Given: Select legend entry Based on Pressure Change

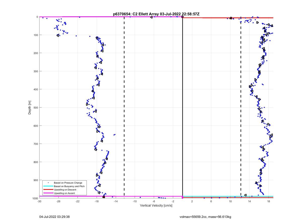Looking at the screenshot, I should click(x=68, y=182).
